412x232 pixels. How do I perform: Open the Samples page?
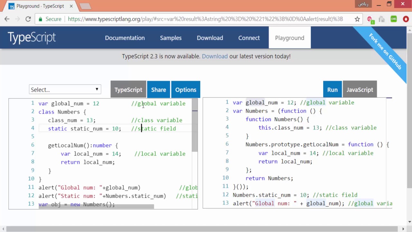pyautogui.click(x=171, y=38)
